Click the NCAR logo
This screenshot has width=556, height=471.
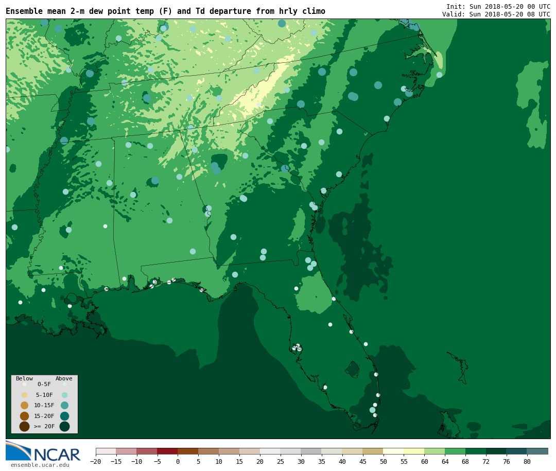43,451
